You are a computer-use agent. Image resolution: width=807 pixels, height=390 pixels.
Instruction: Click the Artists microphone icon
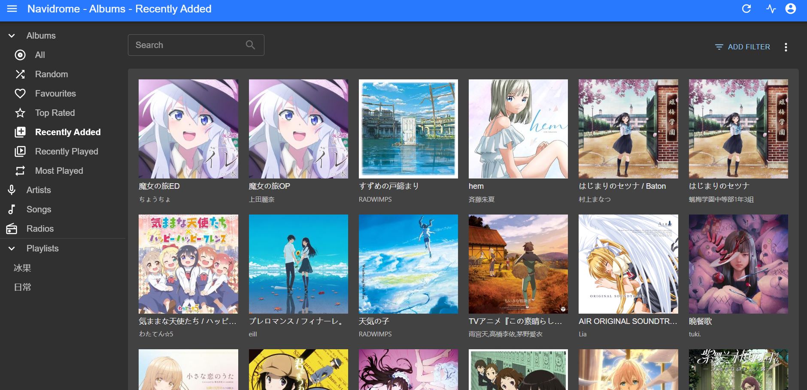[x=12, y=190]
